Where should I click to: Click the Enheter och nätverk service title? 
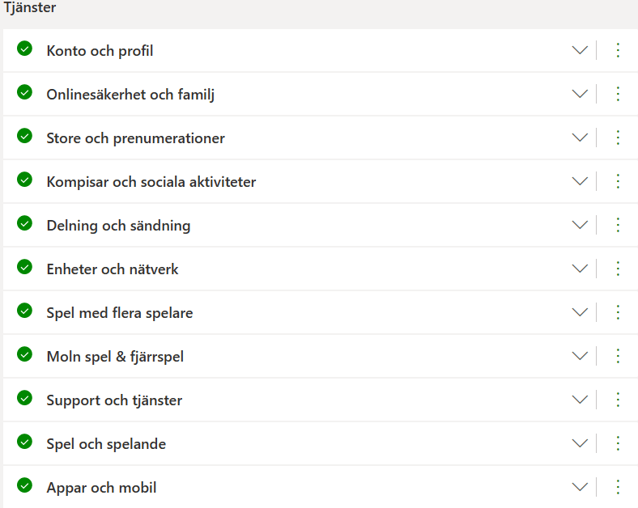click(113, 269)
